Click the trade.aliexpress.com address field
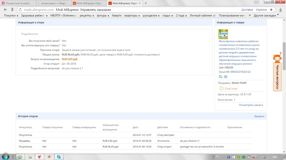Screen dimensions: 286x160 click(39, 10)
